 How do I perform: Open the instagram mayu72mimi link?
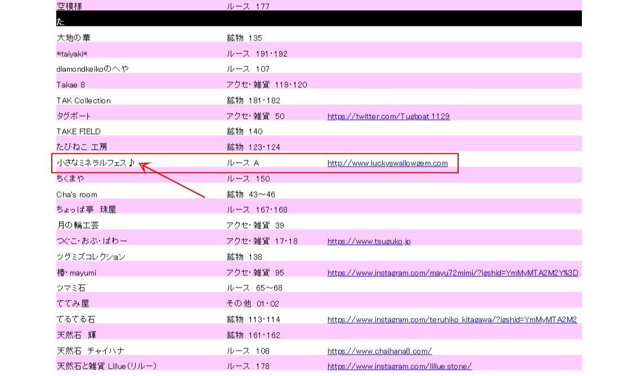[x=453, y=272]
